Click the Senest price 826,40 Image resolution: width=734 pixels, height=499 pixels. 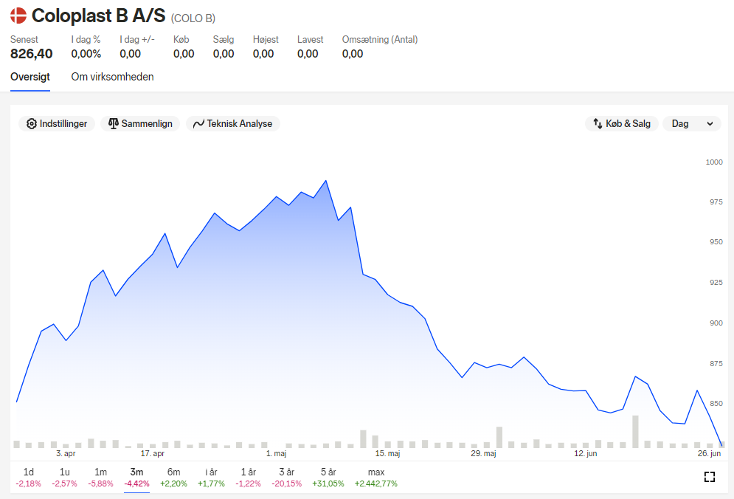pos(32,54)
